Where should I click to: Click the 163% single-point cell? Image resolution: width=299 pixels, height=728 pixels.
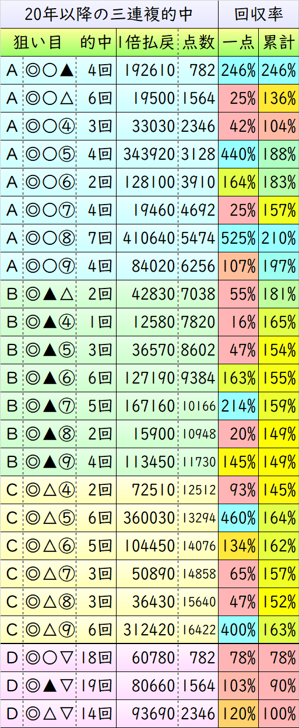pos(239,378)
